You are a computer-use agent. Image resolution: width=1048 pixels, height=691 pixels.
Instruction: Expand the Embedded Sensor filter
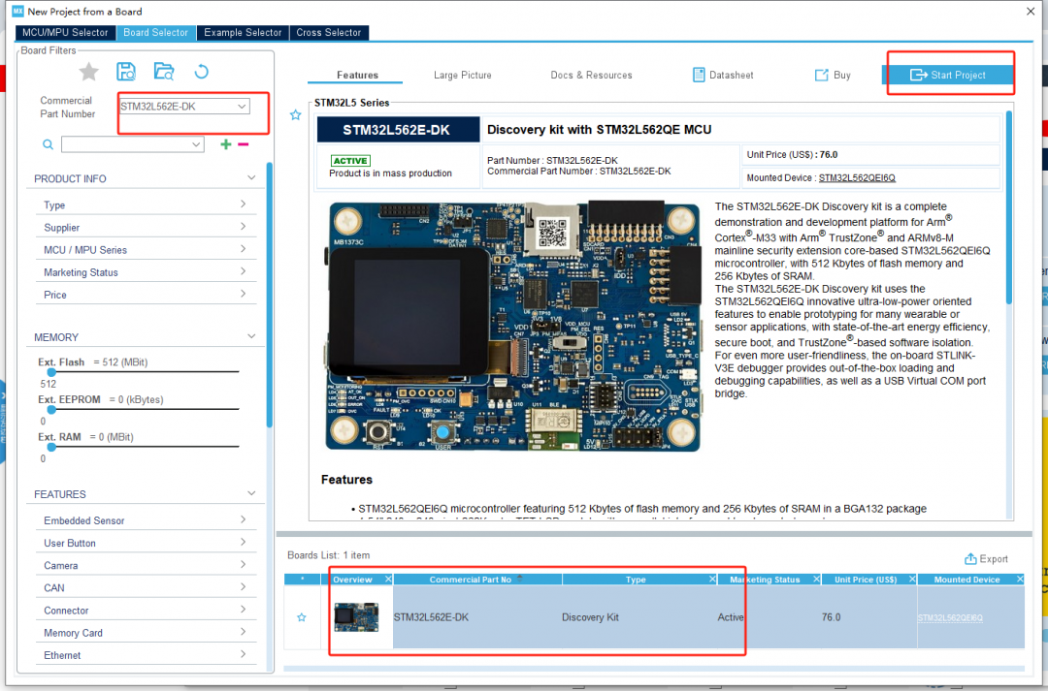(x=146, y=520)
